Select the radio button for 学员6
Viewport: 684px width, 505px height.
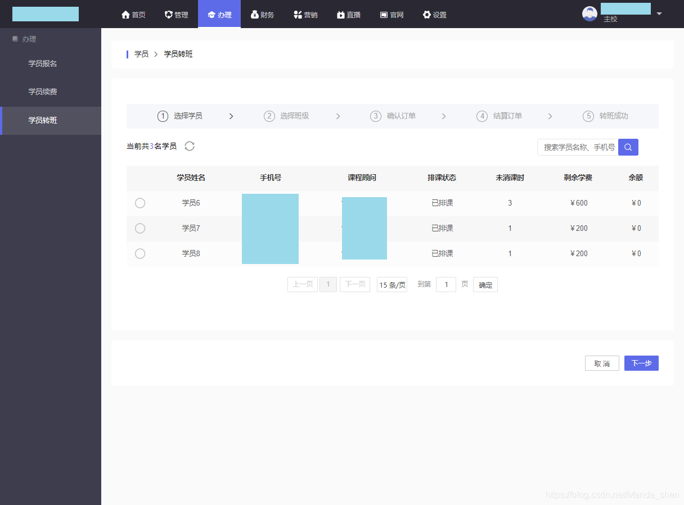coord(140,203)
